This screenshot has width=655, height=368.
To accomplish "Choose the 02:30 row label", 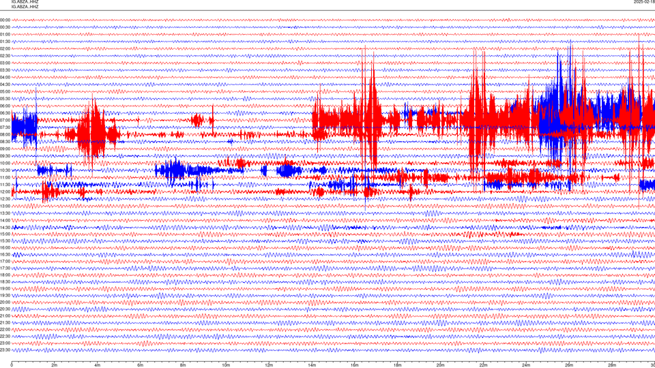I will coord(5,55).
